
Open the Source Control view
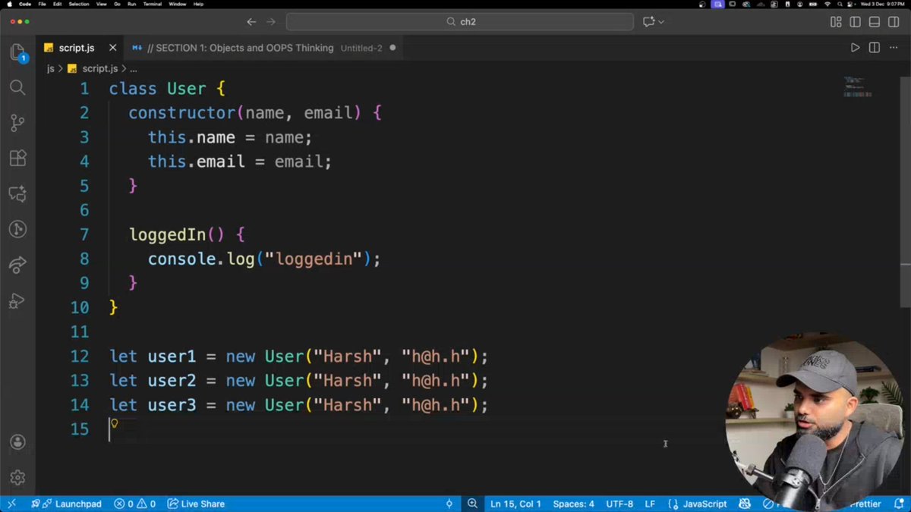[x=17, y=123]
